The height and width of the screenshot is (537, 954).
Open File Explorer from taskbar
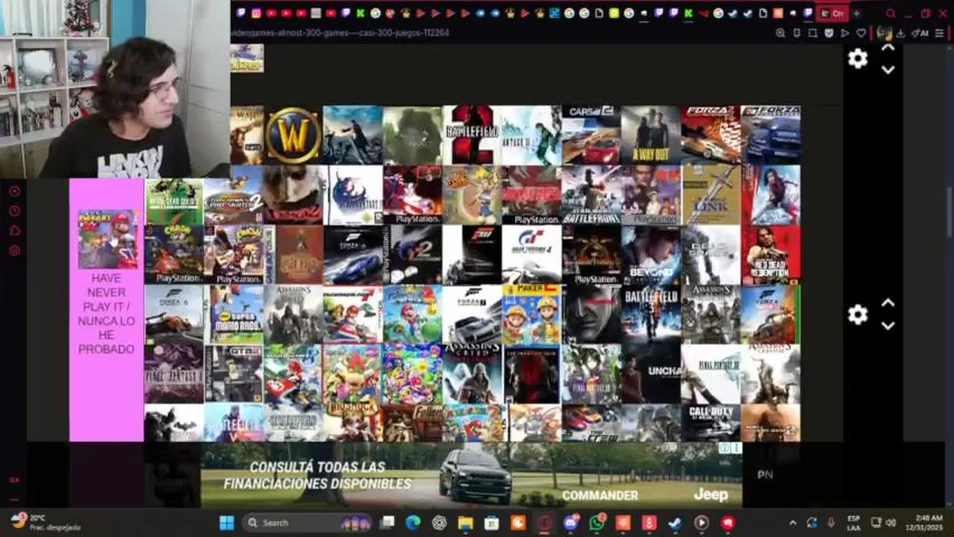point(465,523)
